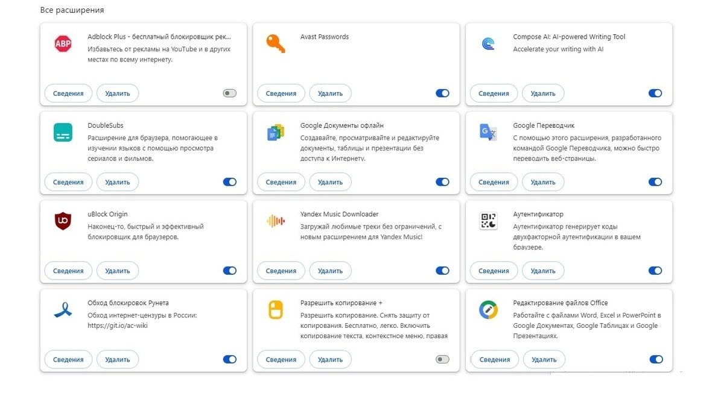
Task: Turn on Разрешить копирование + toggle
Action: click(442, 359)
